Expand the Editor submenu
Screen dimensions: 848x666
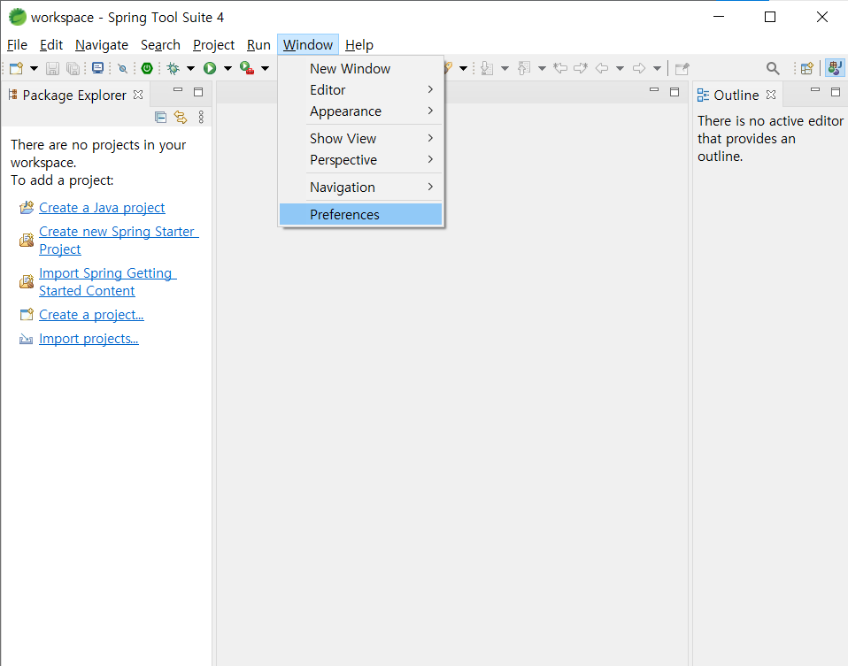point(361,89)
